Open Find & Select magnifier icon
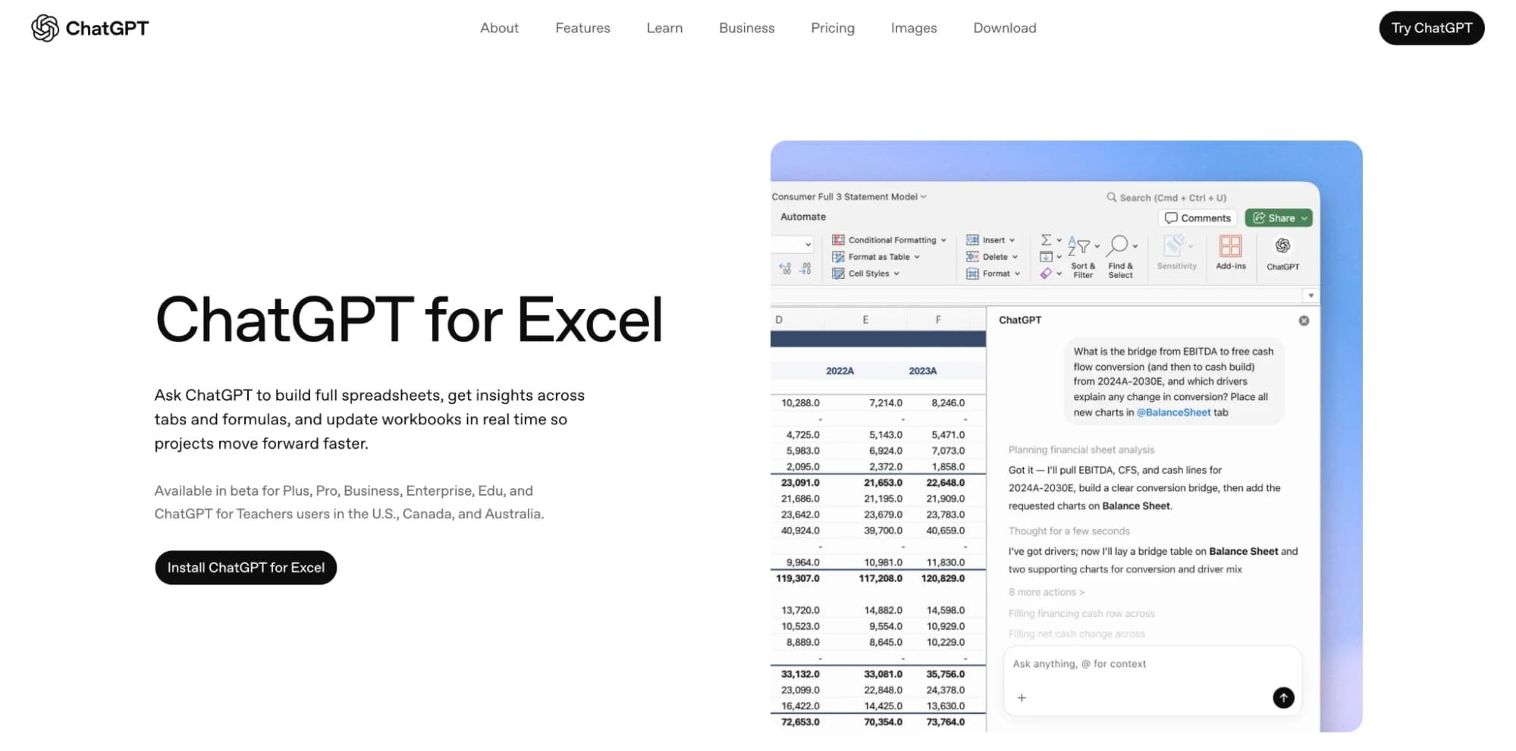The height and width of the screenshot is (751, 1516). pos(1117,246)
